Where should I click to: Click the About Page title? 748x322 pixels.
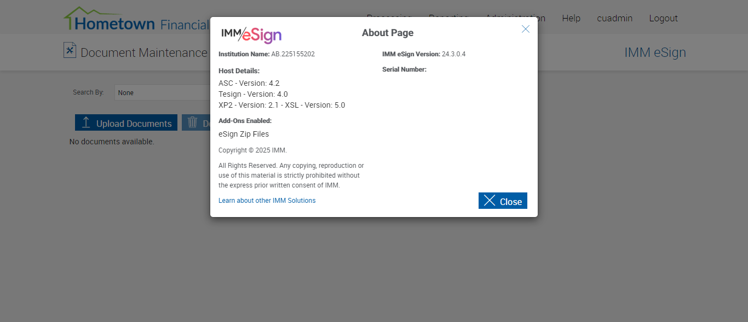click(x=388, y=33)
